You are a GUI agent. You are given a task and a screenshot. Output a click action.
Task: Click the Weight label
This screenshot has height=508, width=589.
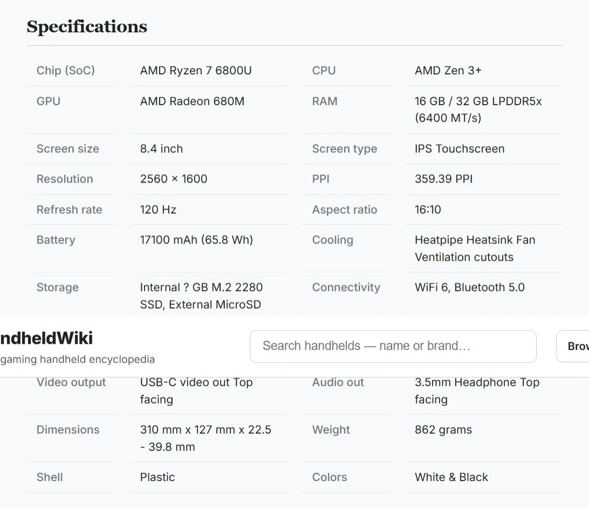[x=331, y=430]
